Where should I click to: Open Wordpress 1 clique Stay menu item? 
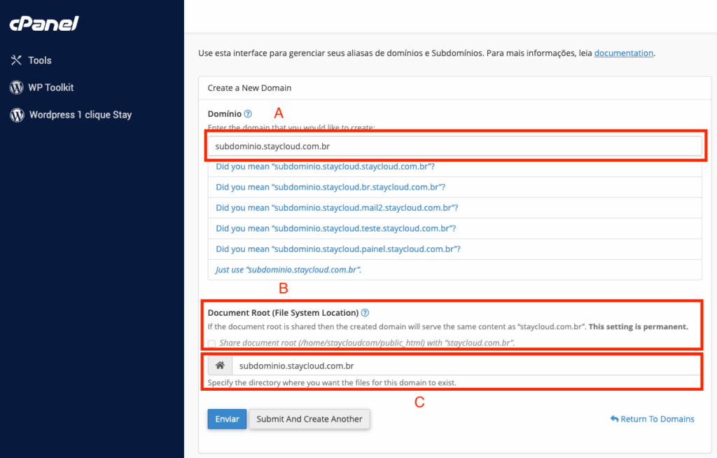(x=80, y=115)
